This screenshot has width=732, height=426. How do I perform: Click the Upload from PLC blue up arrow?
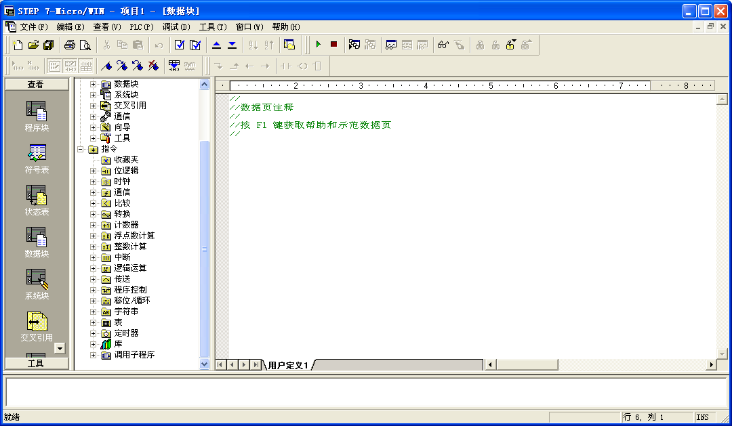click(x=216, y=45)
